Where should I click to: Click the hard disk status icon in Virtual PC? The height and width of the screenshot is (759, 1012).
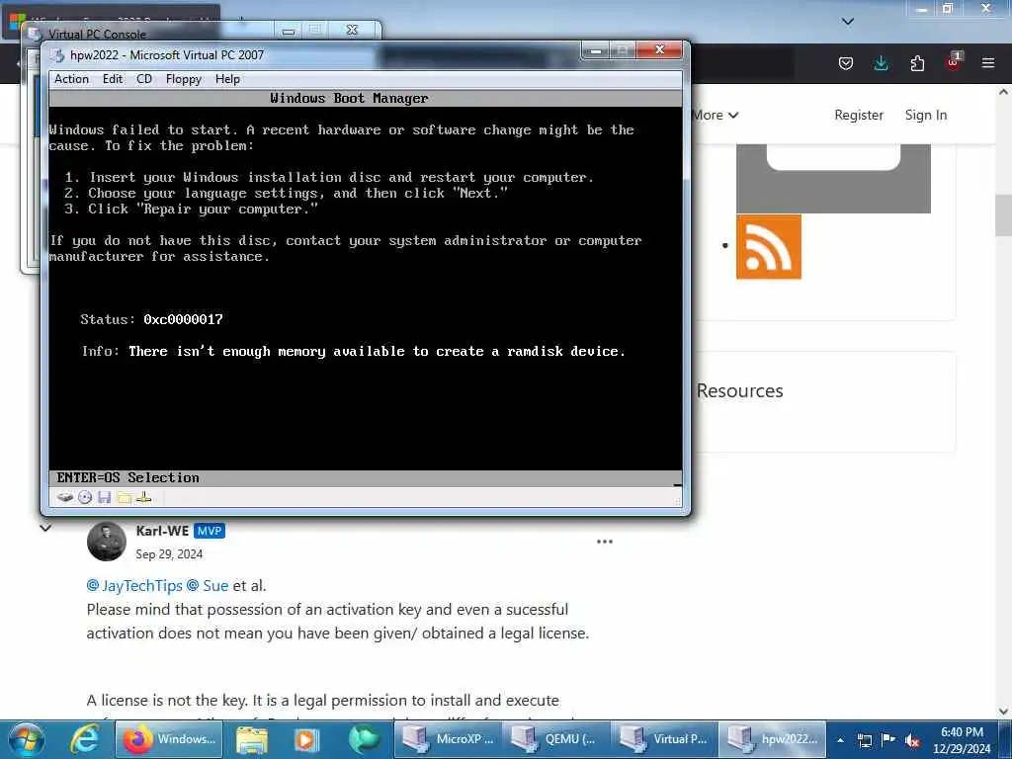click(65, 498)
